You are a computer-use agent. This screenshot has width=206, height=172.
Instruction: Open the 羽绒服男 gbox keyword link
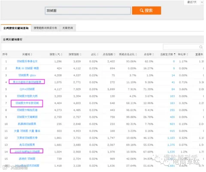(x=27, y=75)
